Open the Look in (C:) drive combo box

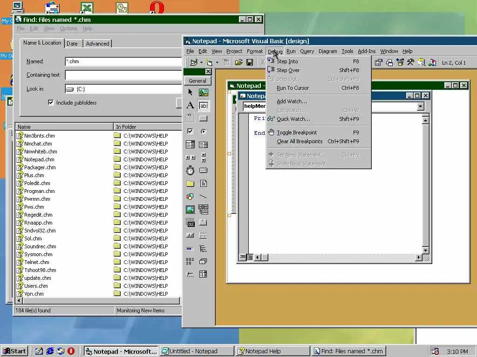coord(123,89)
